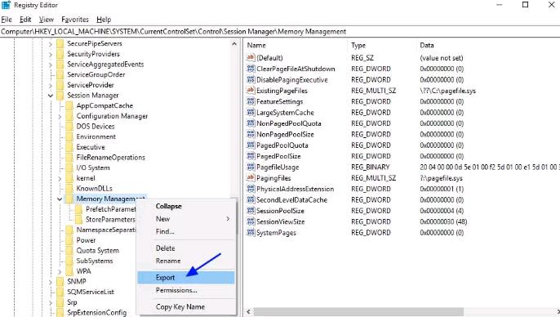Open the Favorites menu
The height and width of the screenshot is (317, 560).
pyautogui.click(x=75, y=20)
